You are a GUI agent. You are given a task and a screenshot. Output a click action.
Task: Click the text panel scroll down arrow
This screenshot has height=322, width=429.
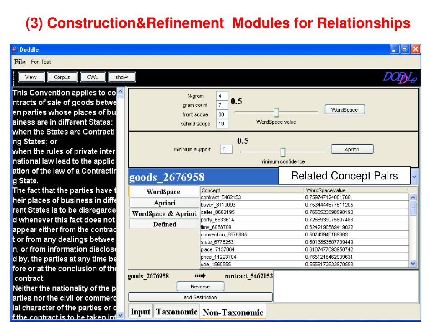tap(120, 315)
